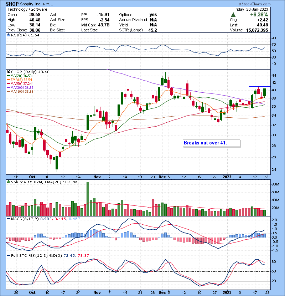Click the 2023 label on the price chart date axis
This screenshot has height=296, width=285.
tap(227, 177)
